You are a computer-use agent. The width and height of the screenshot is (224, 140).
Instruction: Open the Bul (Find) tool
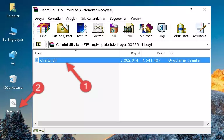[x=129, y=30]
